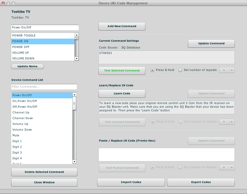Image resolution: width=247 pixels, height=194 pixels.
Task: Open repeats count dropdown for the learned command
Action: pyautogui.click(x=227, y=122)
